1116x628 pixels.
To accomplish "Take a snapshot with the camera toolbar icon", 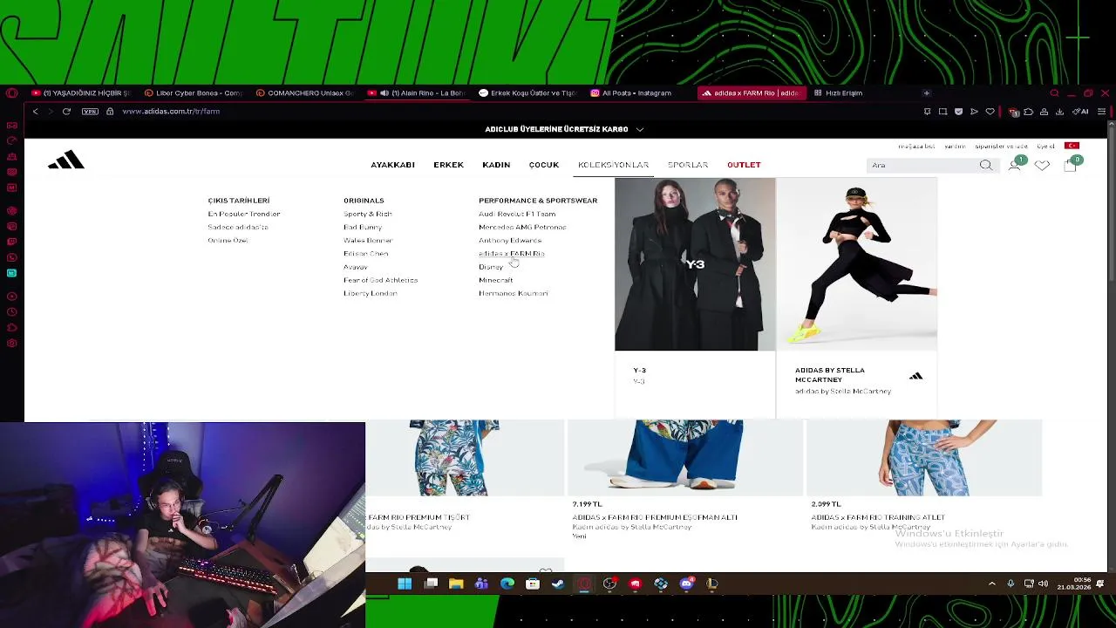I will pos(942,112).
